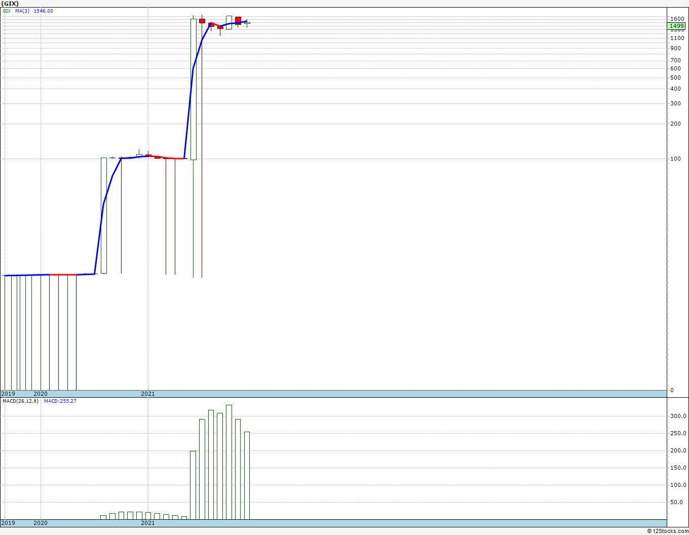Click the MACD(26,12,9) indicator label

click(x=20, y=401)
